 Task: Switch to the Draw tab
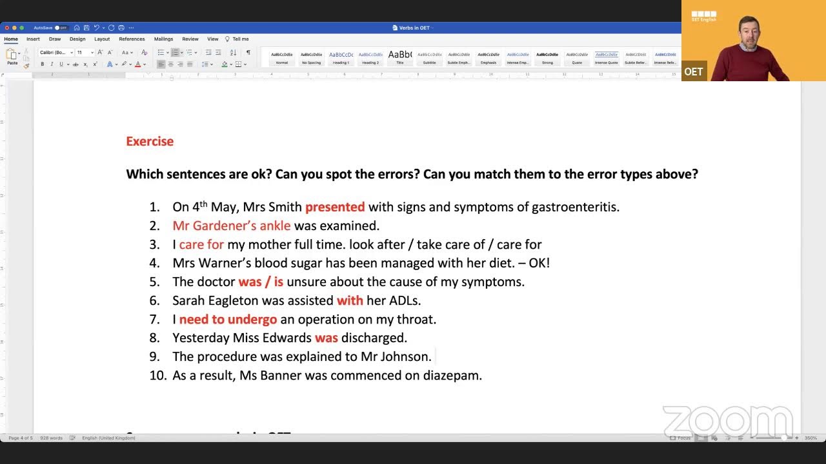(x=55, y=39)
